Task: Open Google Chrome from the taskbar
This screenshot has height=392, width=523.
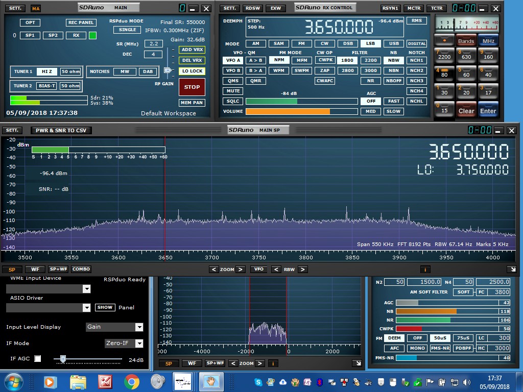Action: pos(132,382)
